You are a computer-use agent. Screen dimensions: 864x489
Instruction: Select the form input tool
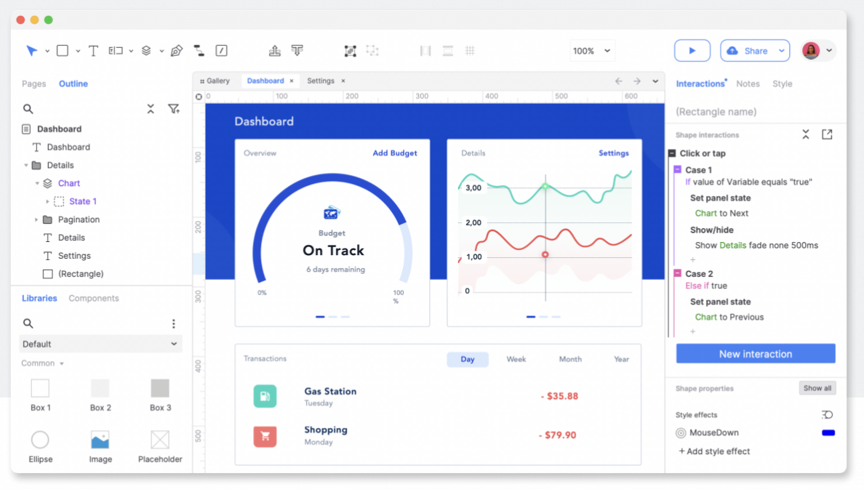point(115,51)
